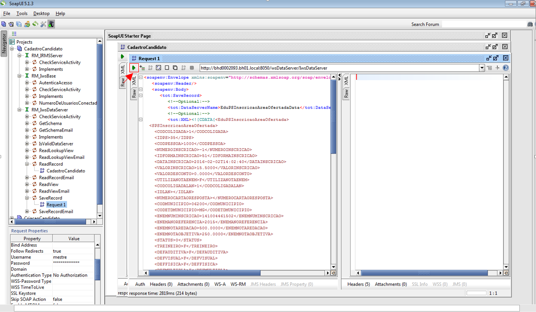Toggle the request-response splitter arrows
The width and height of the screenshot is (536, 312).
339,77
